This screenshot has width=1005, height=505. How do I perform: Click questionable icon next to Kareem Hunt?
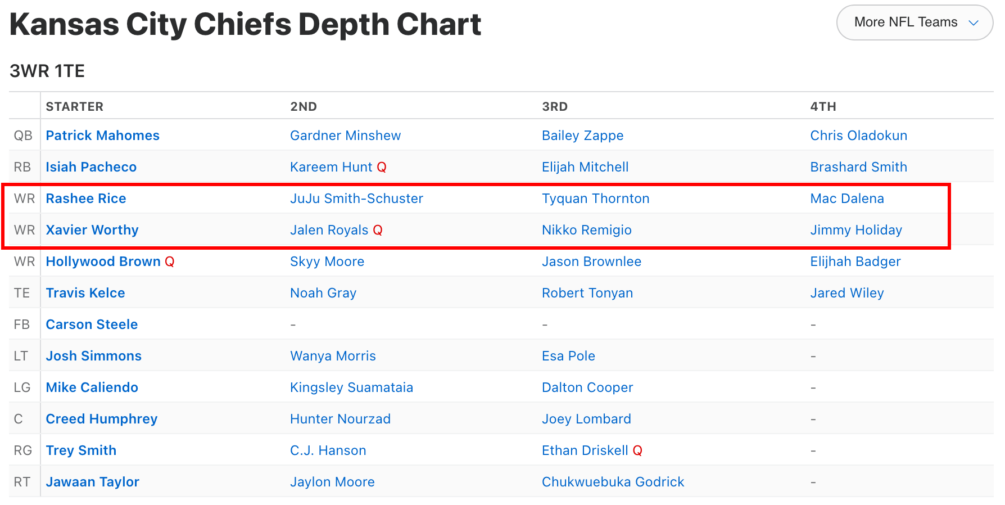(382, 168)
